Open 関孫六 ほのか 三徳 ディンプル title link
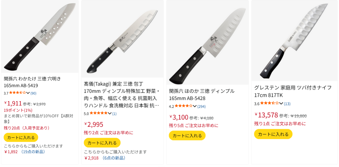The width and height of the screenshot is (339, 167). [202, 95]
